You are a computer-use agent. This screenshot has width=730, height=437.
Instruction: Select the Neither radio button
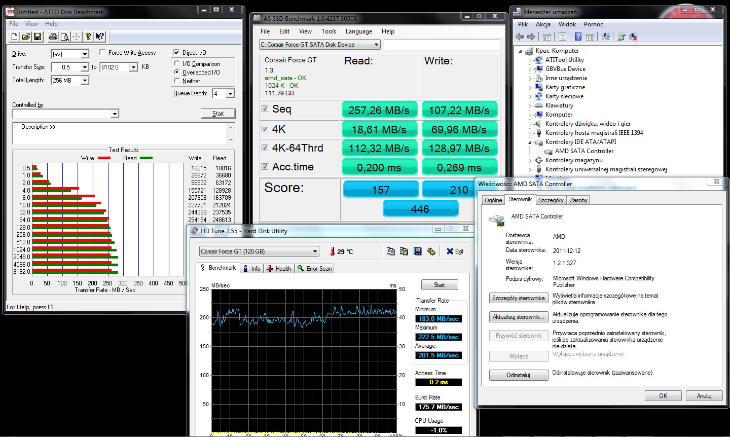pyautogui.click(x=177, y=81)
